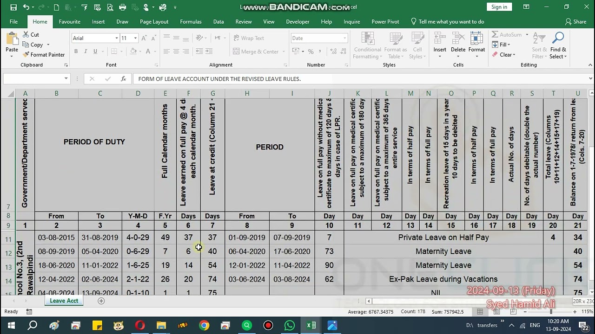Increase the font size
595x334 pixels.
145,38
